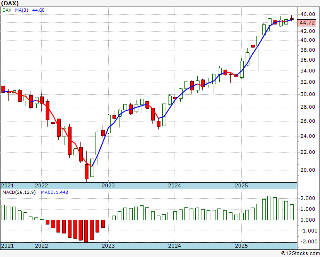Click the 30.00 price axis label

308,94
